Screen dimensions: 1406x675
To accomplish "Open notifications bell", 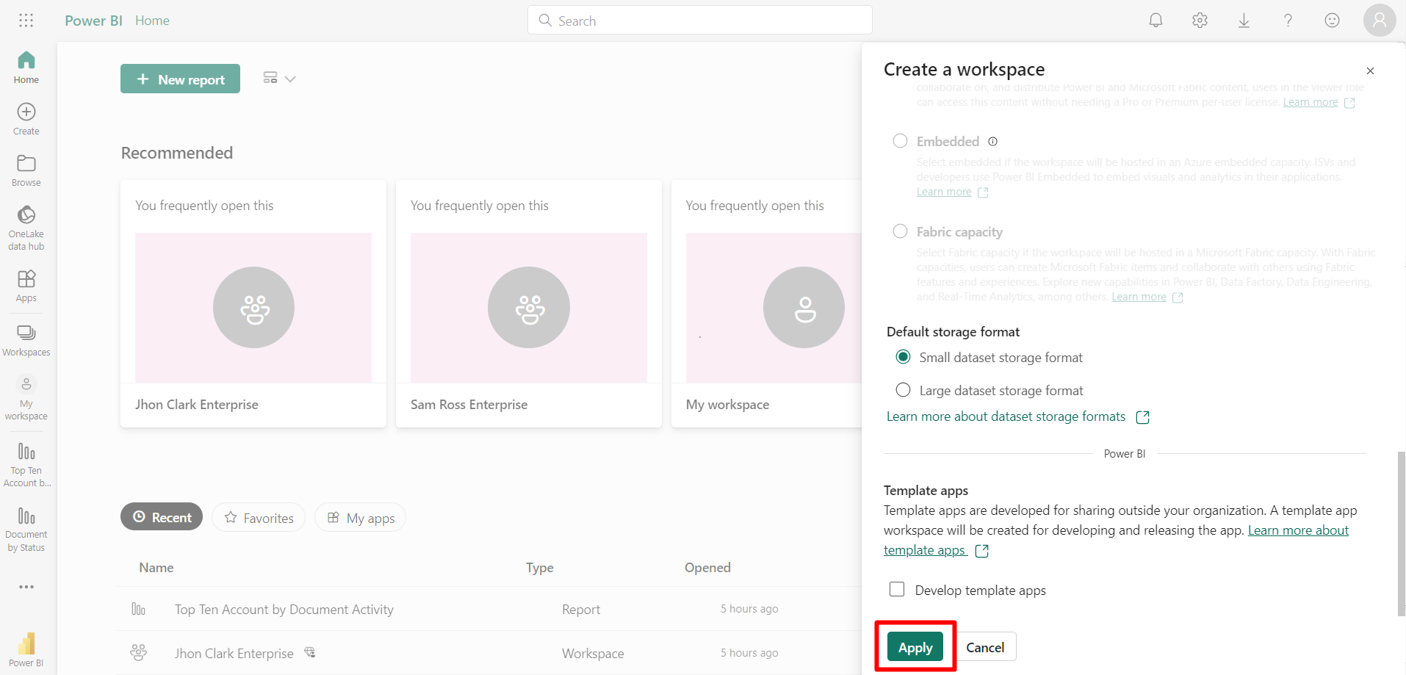I will (1156, 21).
